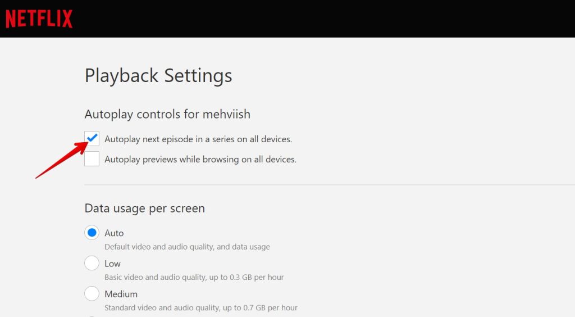Uncheck the Autoplay next episode checkbox
Image resolution: width=575 pixels, height=317 pixels.
tap(92, 138)
